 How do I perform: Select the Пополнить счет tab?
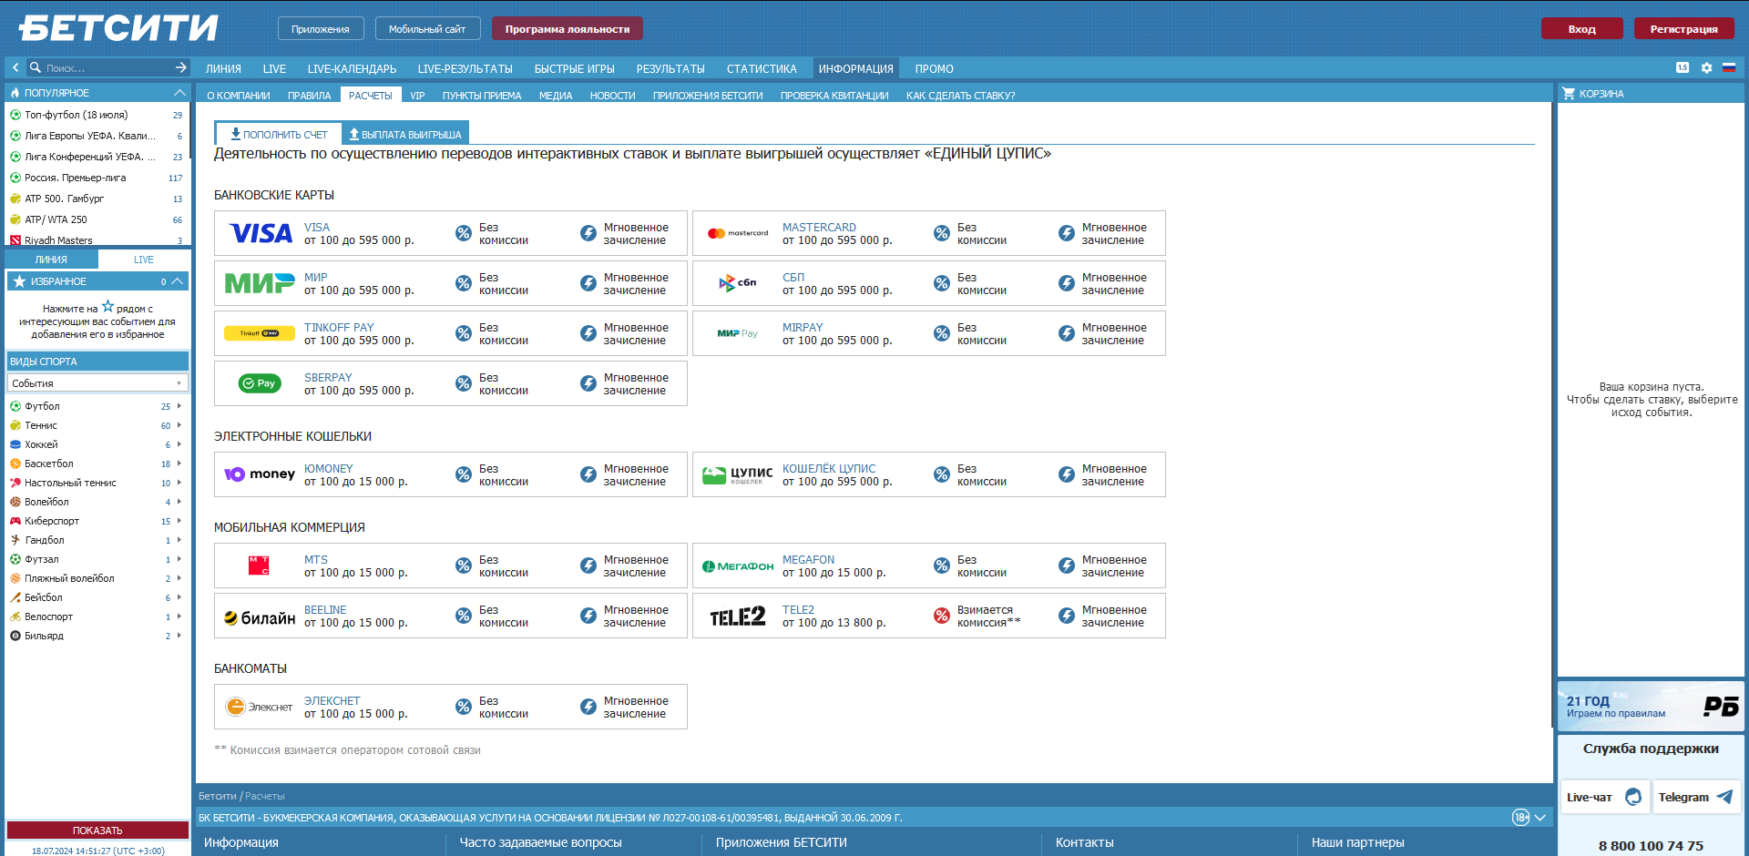coord(279,134)
